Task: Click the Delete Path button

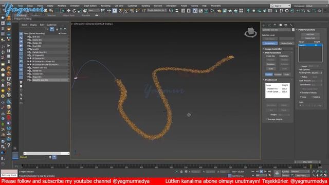Action: point(310,38)
